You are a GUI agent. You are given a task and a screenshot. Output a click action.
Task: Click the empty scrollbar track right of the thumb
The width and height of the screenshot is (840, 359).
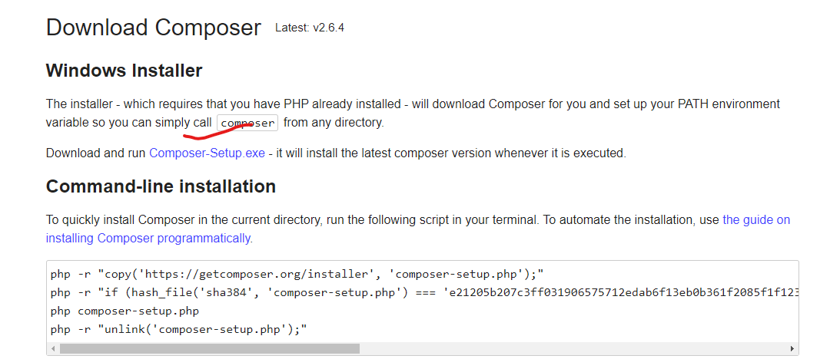pos(573,349)
